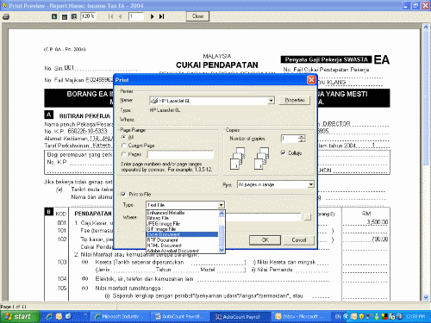Jump to last page arrow in toolbar

[161, 16]
